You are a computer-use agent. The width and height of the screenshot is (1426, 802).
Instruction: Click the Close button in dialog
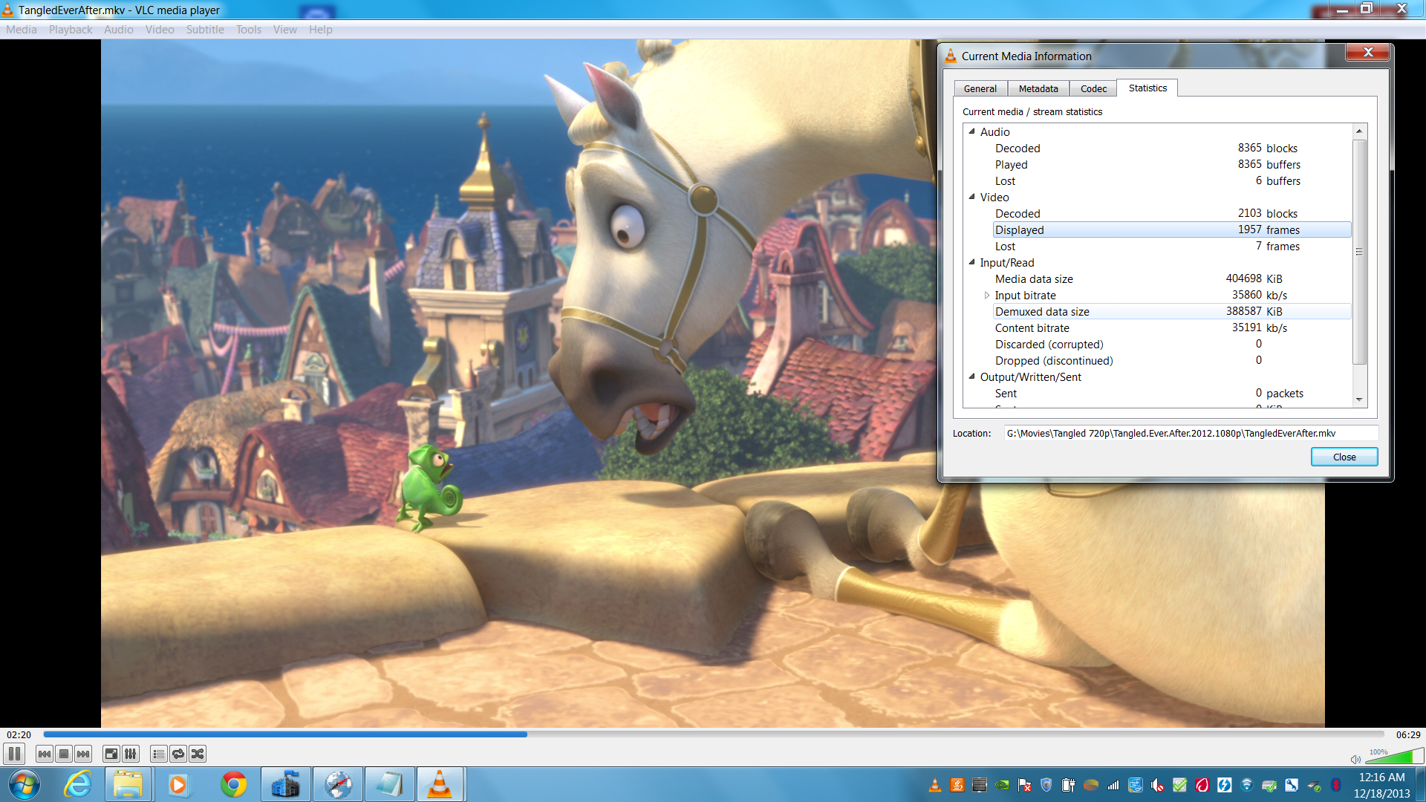(x=1344, y=457)
